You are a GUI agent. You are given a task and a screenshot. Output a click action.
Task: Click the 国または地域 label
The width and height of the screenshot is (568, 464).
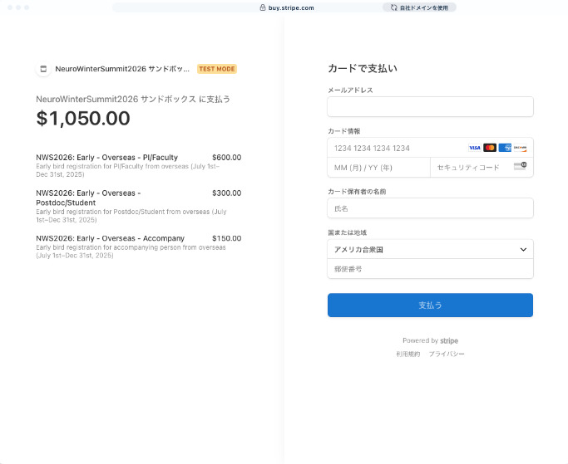point(347,232)
